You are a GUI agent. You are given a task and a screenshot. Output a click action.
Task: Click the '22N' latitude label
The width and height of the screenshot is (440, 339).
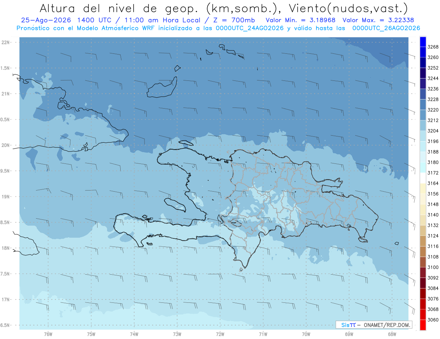point(6,42)
